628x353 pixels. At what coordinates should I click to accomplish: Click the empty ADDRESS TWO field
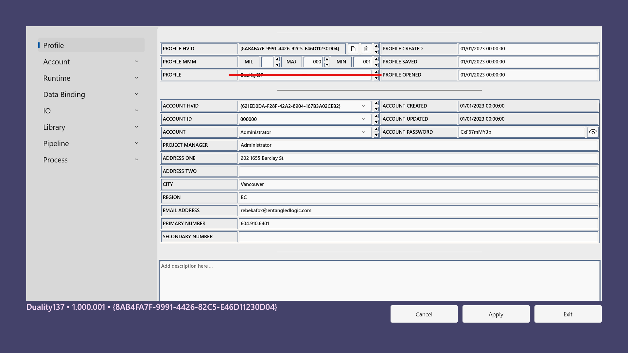[x=418, y=171]
